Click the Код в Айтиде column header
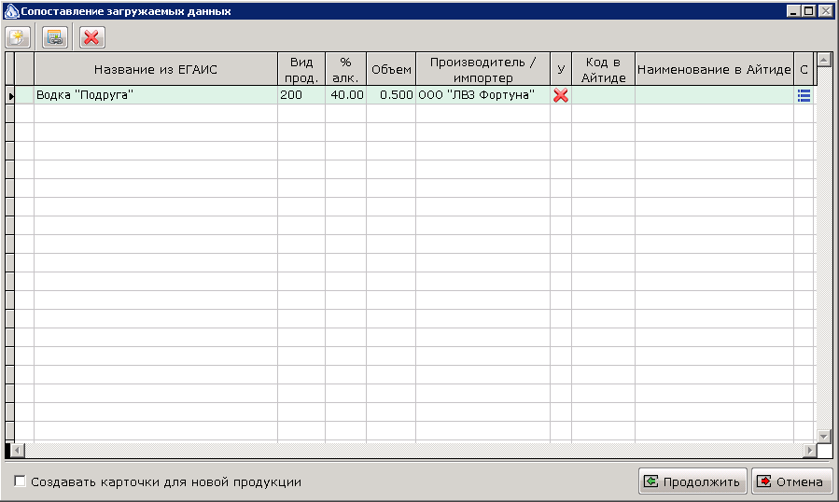 point(603,69)
